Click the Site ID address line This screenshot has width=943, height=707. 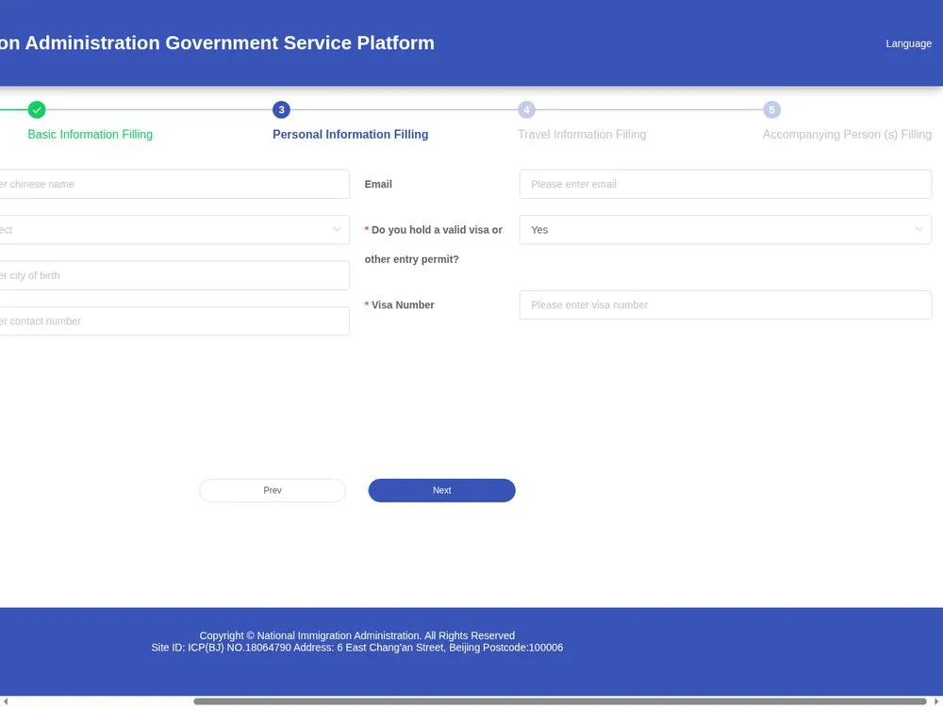[356, 648]
